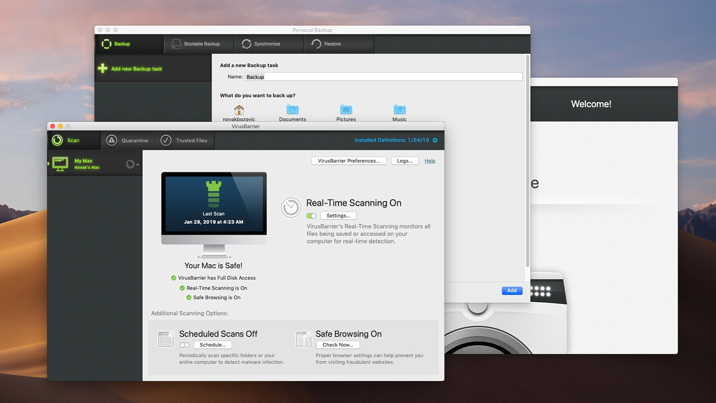The image size is (716, 403).
Task: Click the Scan radar icon
Action: click(x=57, y=140)
